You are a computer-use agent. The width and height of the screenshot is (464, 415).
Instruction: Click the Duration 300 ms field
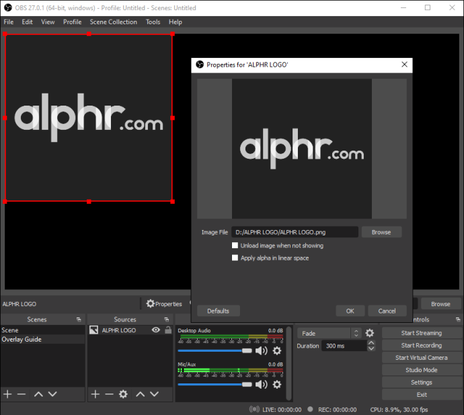click(344, 346)
